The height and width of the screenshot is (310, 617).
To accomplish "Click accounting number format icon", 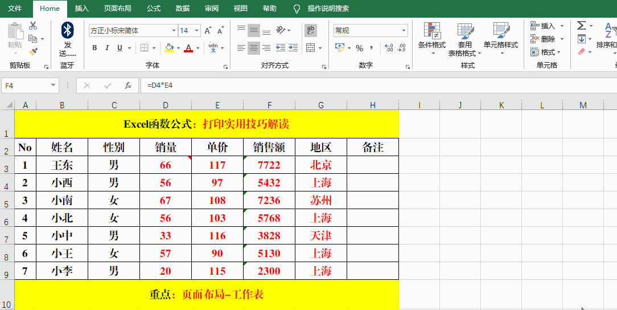I will click(x=340, y=48).
